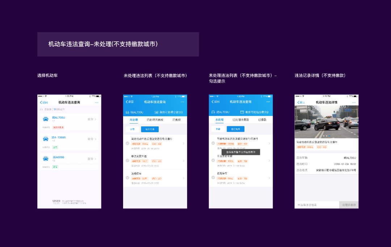Open 违规停车 detail chevron in second screen
The image size is (391, 247).
tap(184, 178)
